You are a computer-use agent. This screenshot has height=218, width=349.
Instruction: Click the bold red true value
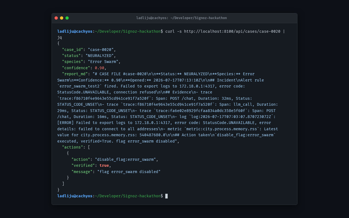pos(104,165)
